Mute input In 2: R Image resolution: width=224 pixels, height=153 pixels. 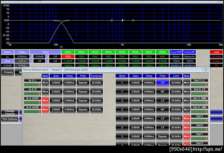pyautogui.click(x=45, y=91)
